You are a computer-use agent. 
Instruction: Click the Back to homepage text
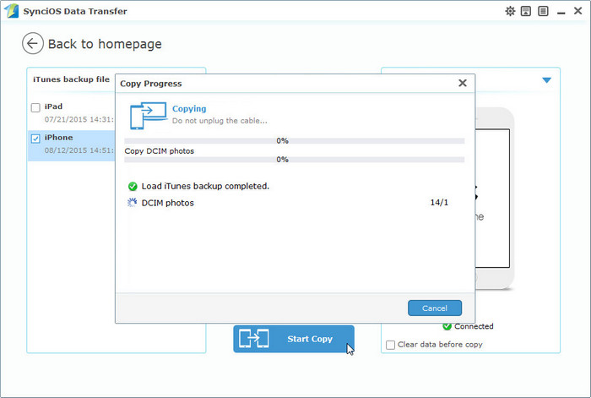pyautogui.click(x=105, y=44)
